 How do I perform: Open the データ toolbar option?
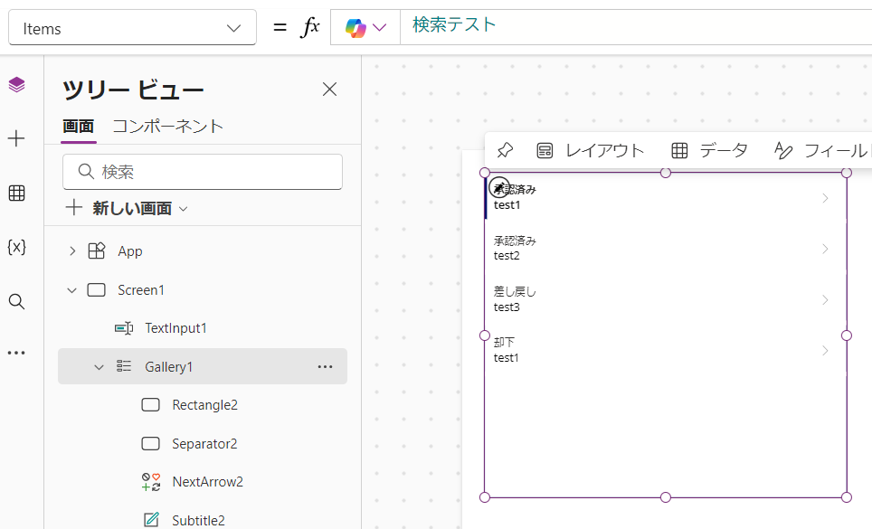coord(709,151)
